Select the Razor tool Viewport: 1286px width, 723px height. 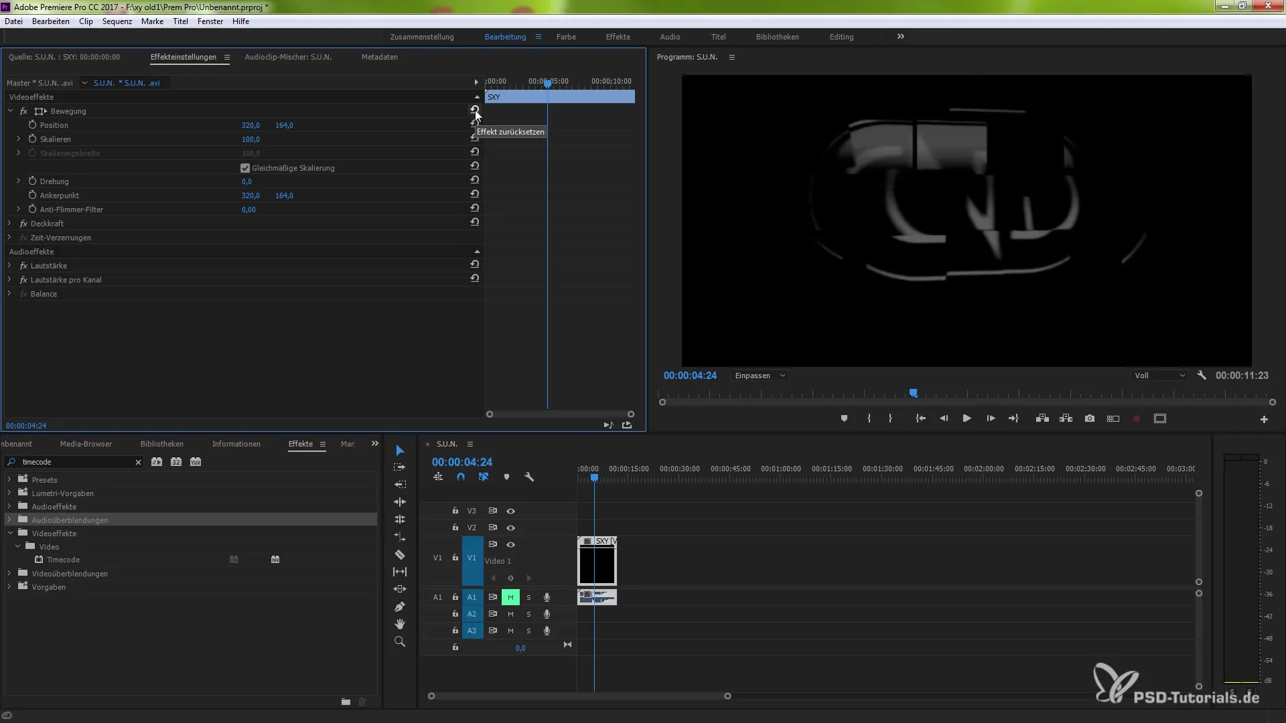pos(400,554)
